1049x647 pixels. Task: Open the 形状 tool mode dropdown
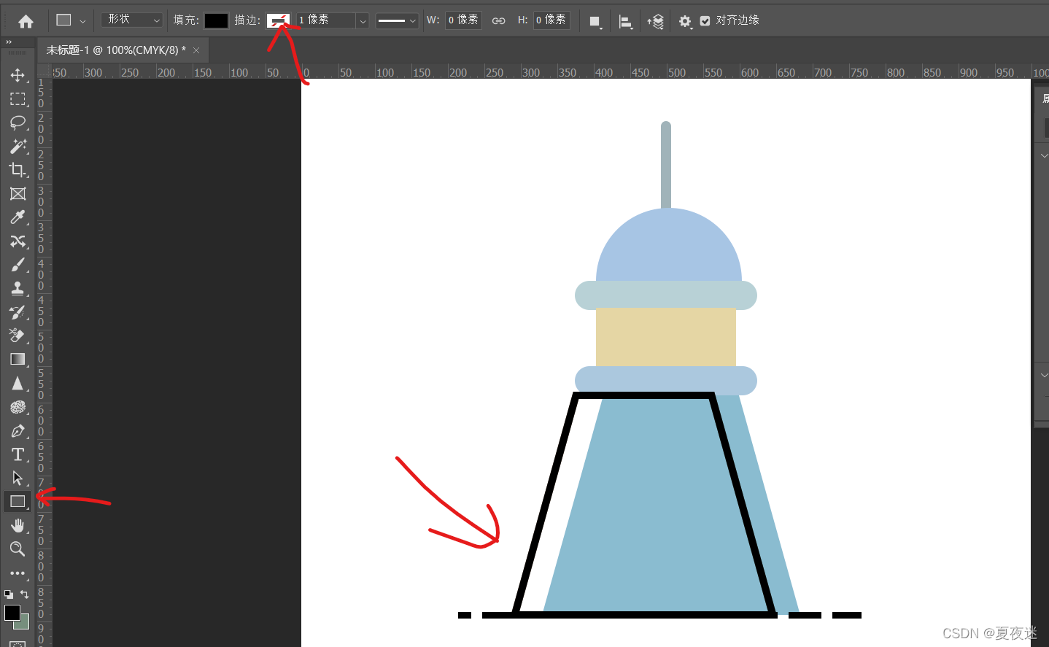point(133,20)
